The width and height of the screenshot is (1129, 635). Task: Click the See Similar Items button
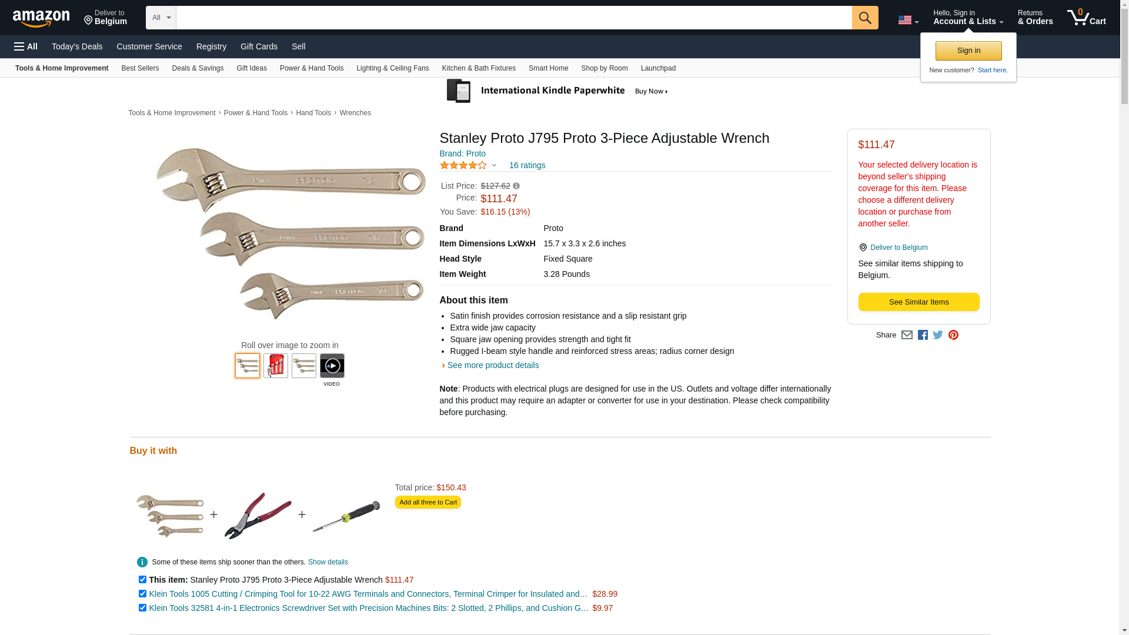point(918,302)
